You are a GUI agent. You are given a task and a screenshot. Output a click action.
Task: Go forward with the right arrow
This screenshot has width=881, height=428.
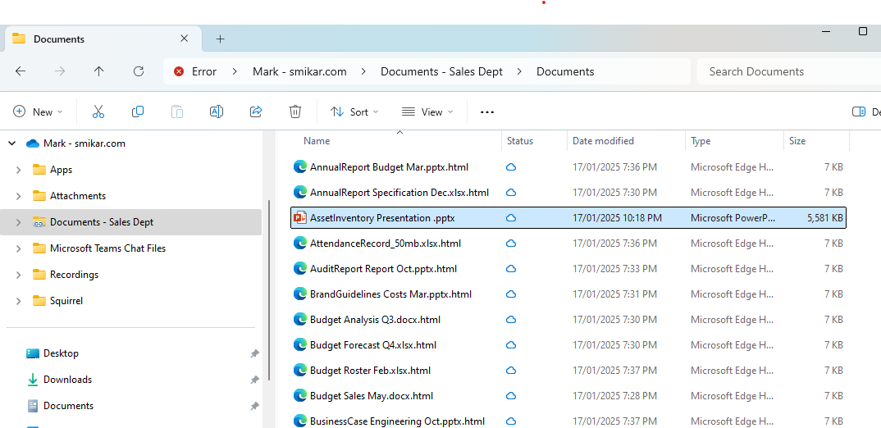tap(60, 71)
